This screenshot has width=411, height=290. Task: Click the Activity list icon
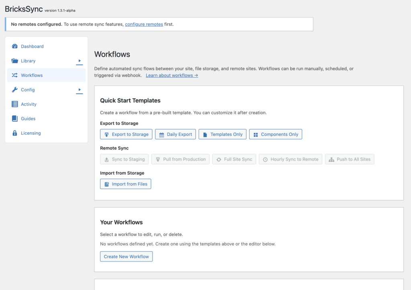click(15, 104)
